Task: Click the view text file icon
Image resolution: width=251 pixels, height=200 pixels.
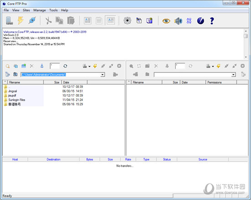Action: [x=88, y=21]
